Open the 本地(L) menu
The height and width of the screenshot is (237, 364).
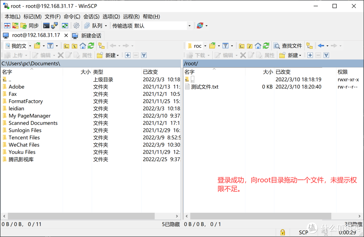[x=12, y=17]
